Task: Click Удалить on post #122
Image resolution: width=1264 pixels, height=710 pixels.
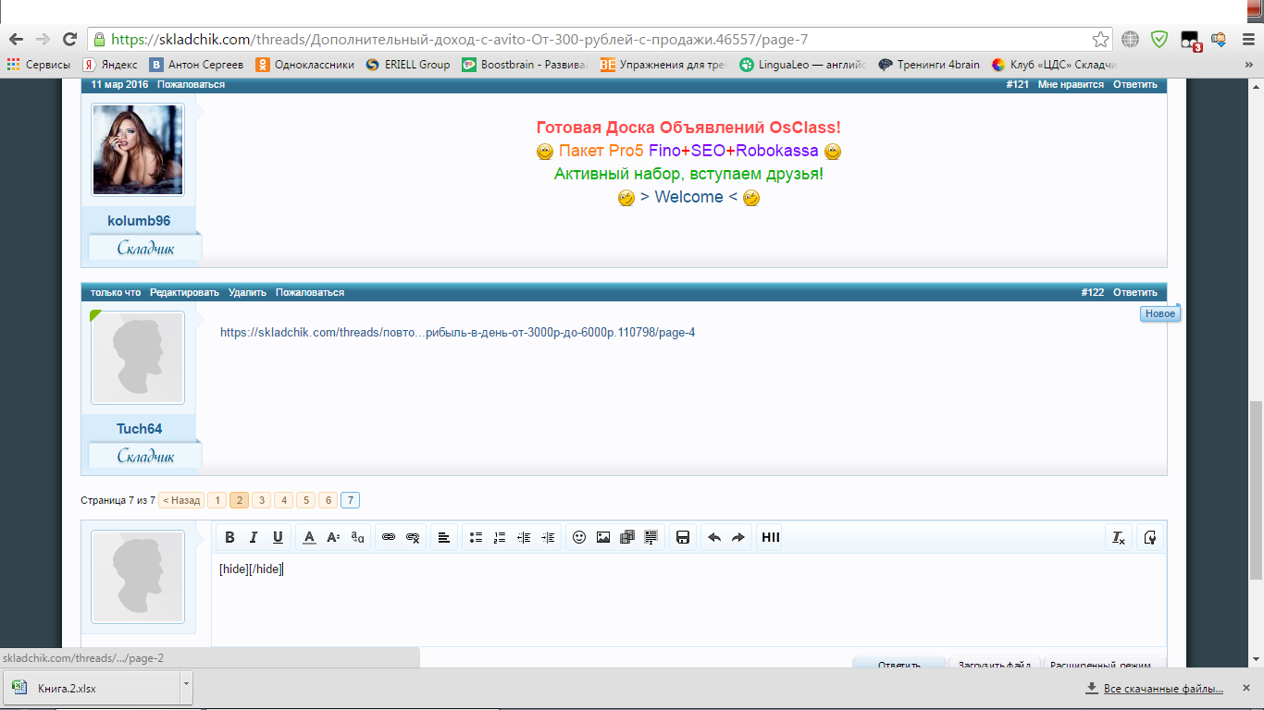Action: pyautogui.click(x=248, y=292)
